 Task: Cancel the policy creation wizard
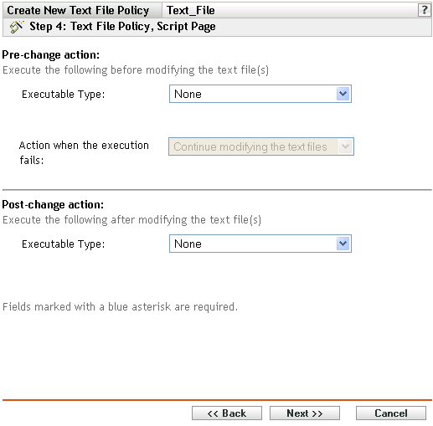[391, 413]
